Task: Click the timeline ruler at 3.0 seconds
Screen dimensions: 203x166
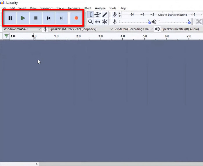Action: pos(100,36)
